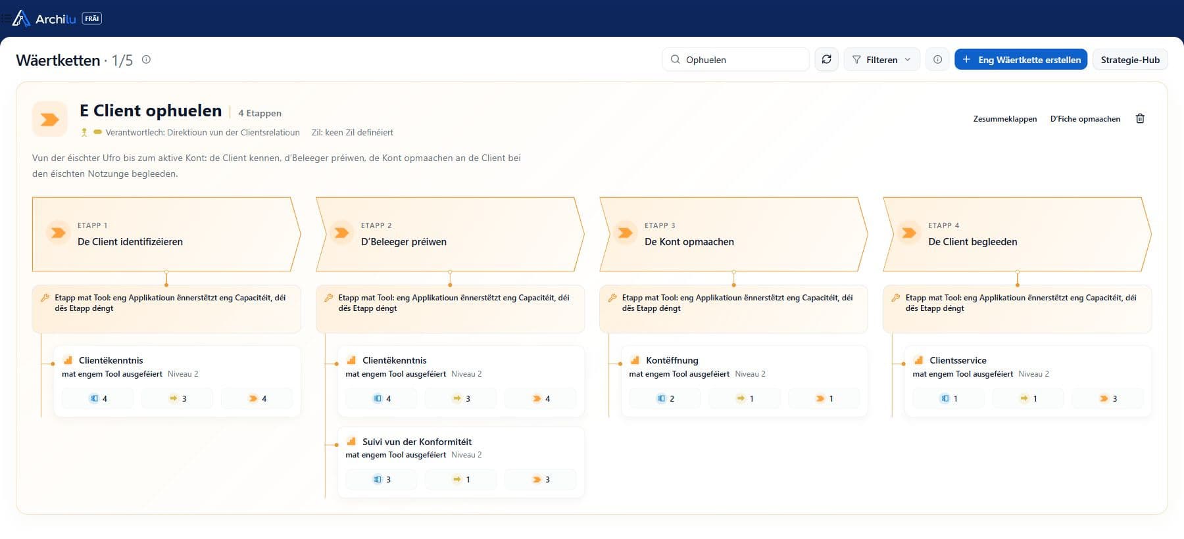Click Zil: keen Zil definéiert text
The height and width of the screenshot is (539, 1184).
pyautogui.click(x=353, y=132)
